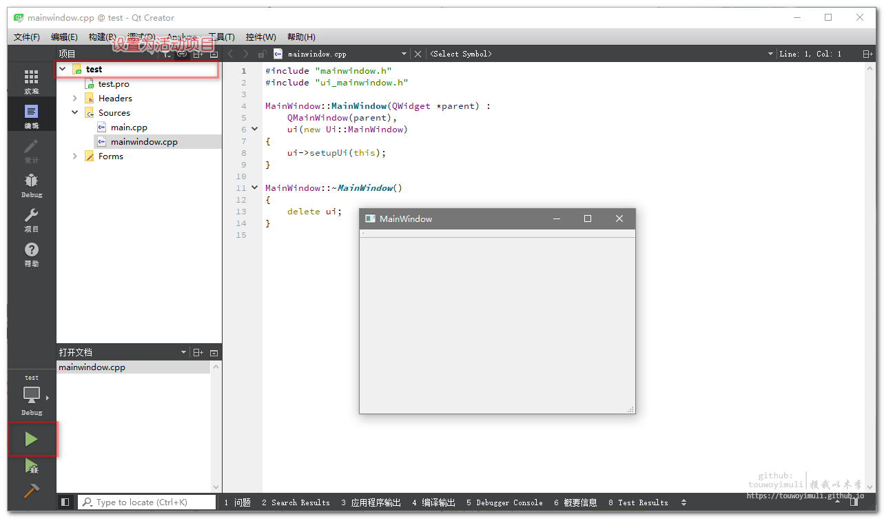Close the projects side panel
Viewport: 884px width, 519px height.
click(x=214, y=54)
